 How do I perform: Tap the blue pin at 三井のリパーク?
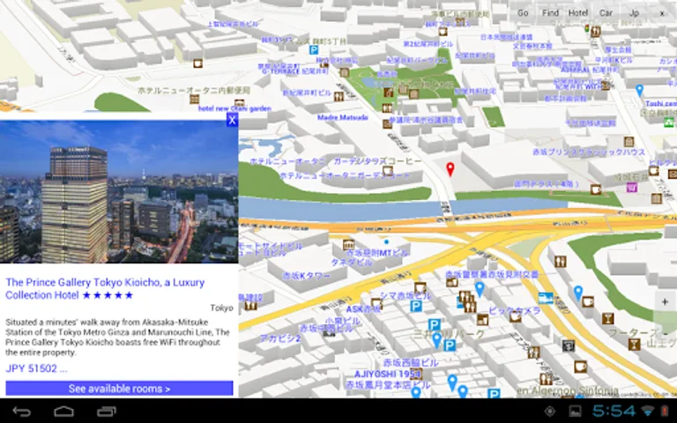tap(437, 340)
